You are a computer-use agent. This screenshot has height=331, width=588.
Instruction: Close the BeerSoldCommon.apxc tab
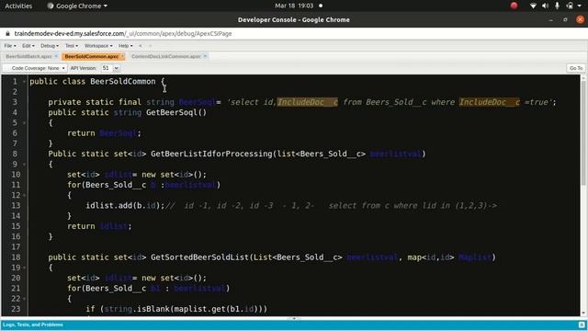coord(122,56)
